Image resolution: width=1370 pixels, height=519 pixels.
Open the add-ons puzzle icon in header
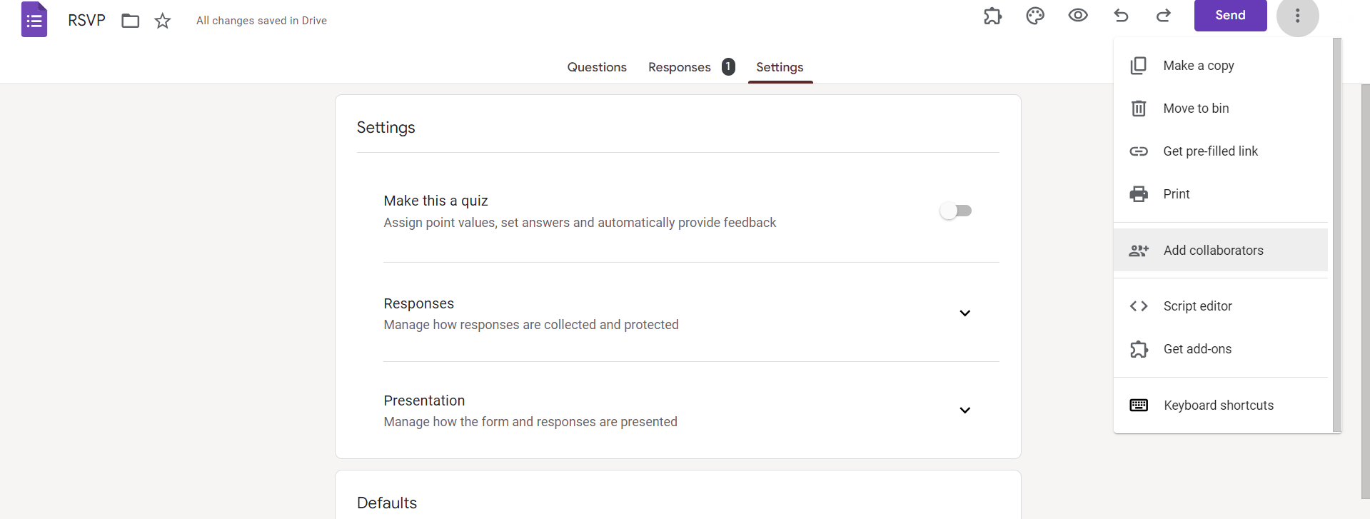pyautogui.click(x=992, y=16)
